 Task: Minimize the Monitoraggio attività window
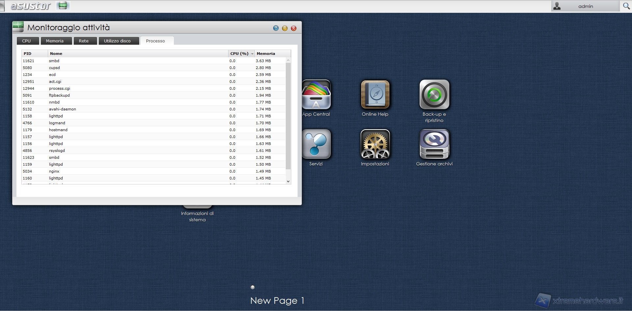coord(285,28)
